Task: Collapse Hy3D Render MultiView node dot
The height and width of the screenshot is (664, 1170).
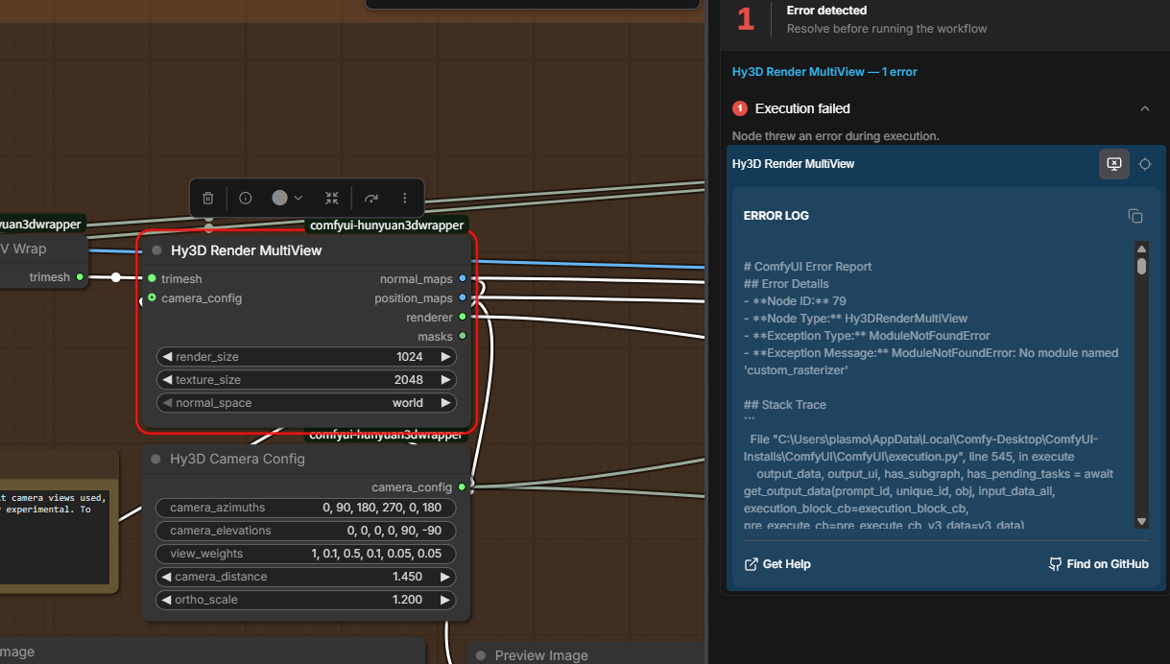Action: (156, 250)
